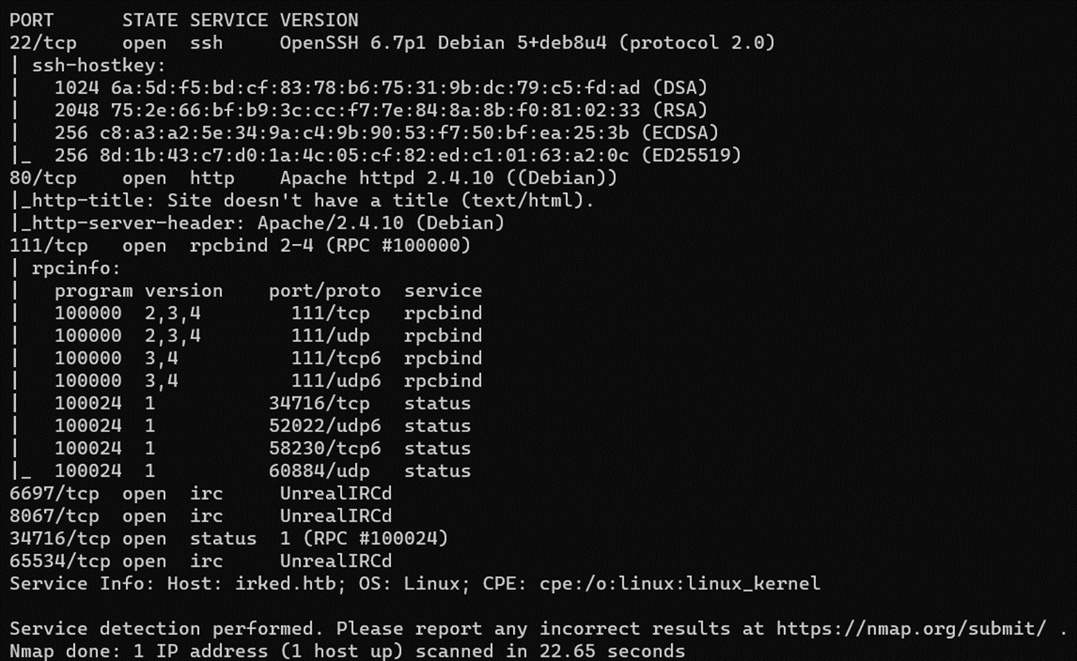Click the 65534/tcp UnrealIRCd line
This screenshot has height=661, width=1077.
click(201, 561)
